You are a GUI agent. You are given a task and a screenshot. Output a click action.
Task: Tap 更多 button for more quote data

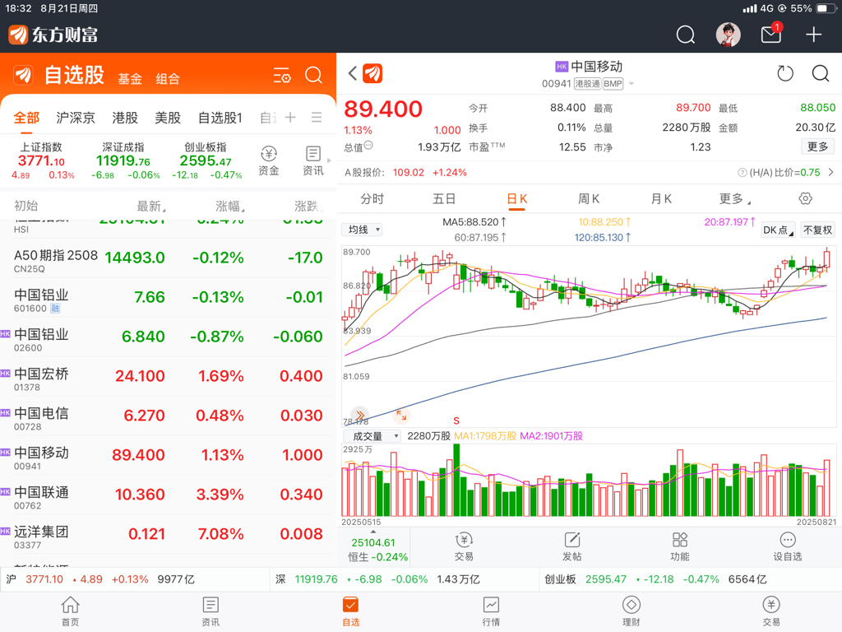click(818, 146)
